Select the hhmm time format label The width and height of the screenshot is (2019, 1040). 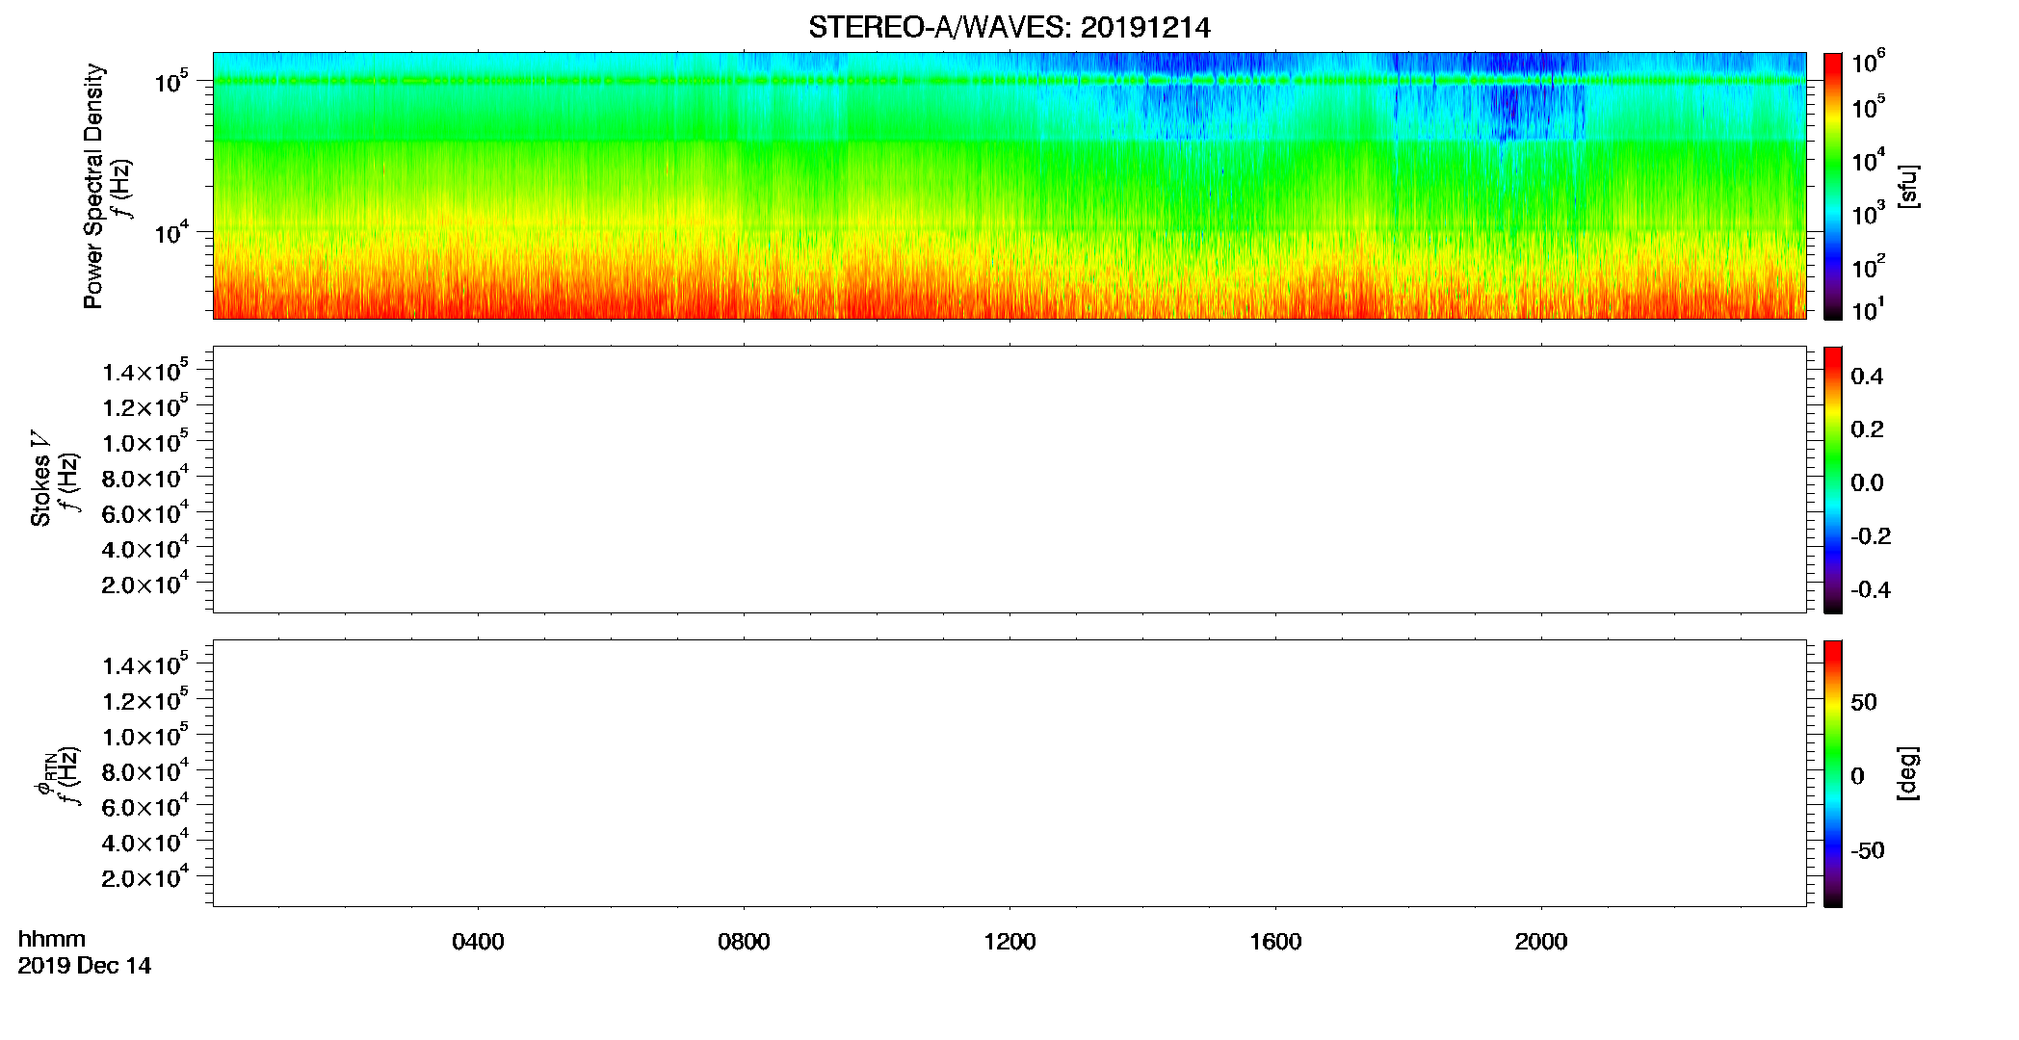[52, 939]
